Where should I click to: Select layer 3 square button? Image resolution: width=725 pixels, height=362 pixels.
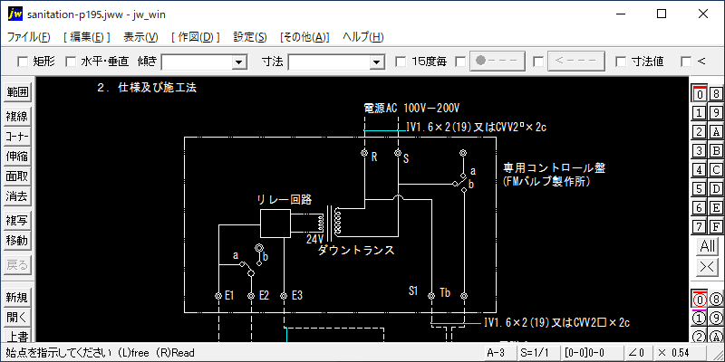(x=700, y=150)
